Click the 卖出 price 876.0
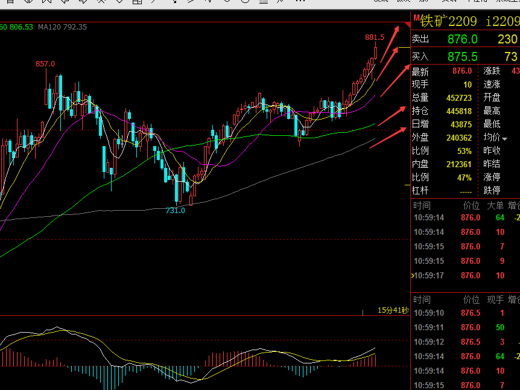The width and height of the screenshot is (520, 390). [462, 39]
